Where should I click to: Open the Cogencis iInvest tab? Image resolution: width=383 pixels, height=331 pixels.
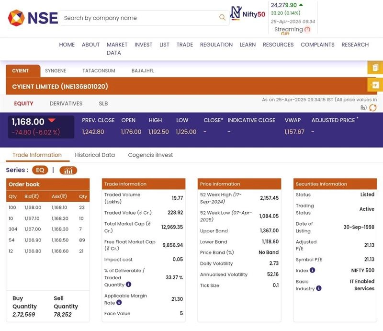coord(150,155)
